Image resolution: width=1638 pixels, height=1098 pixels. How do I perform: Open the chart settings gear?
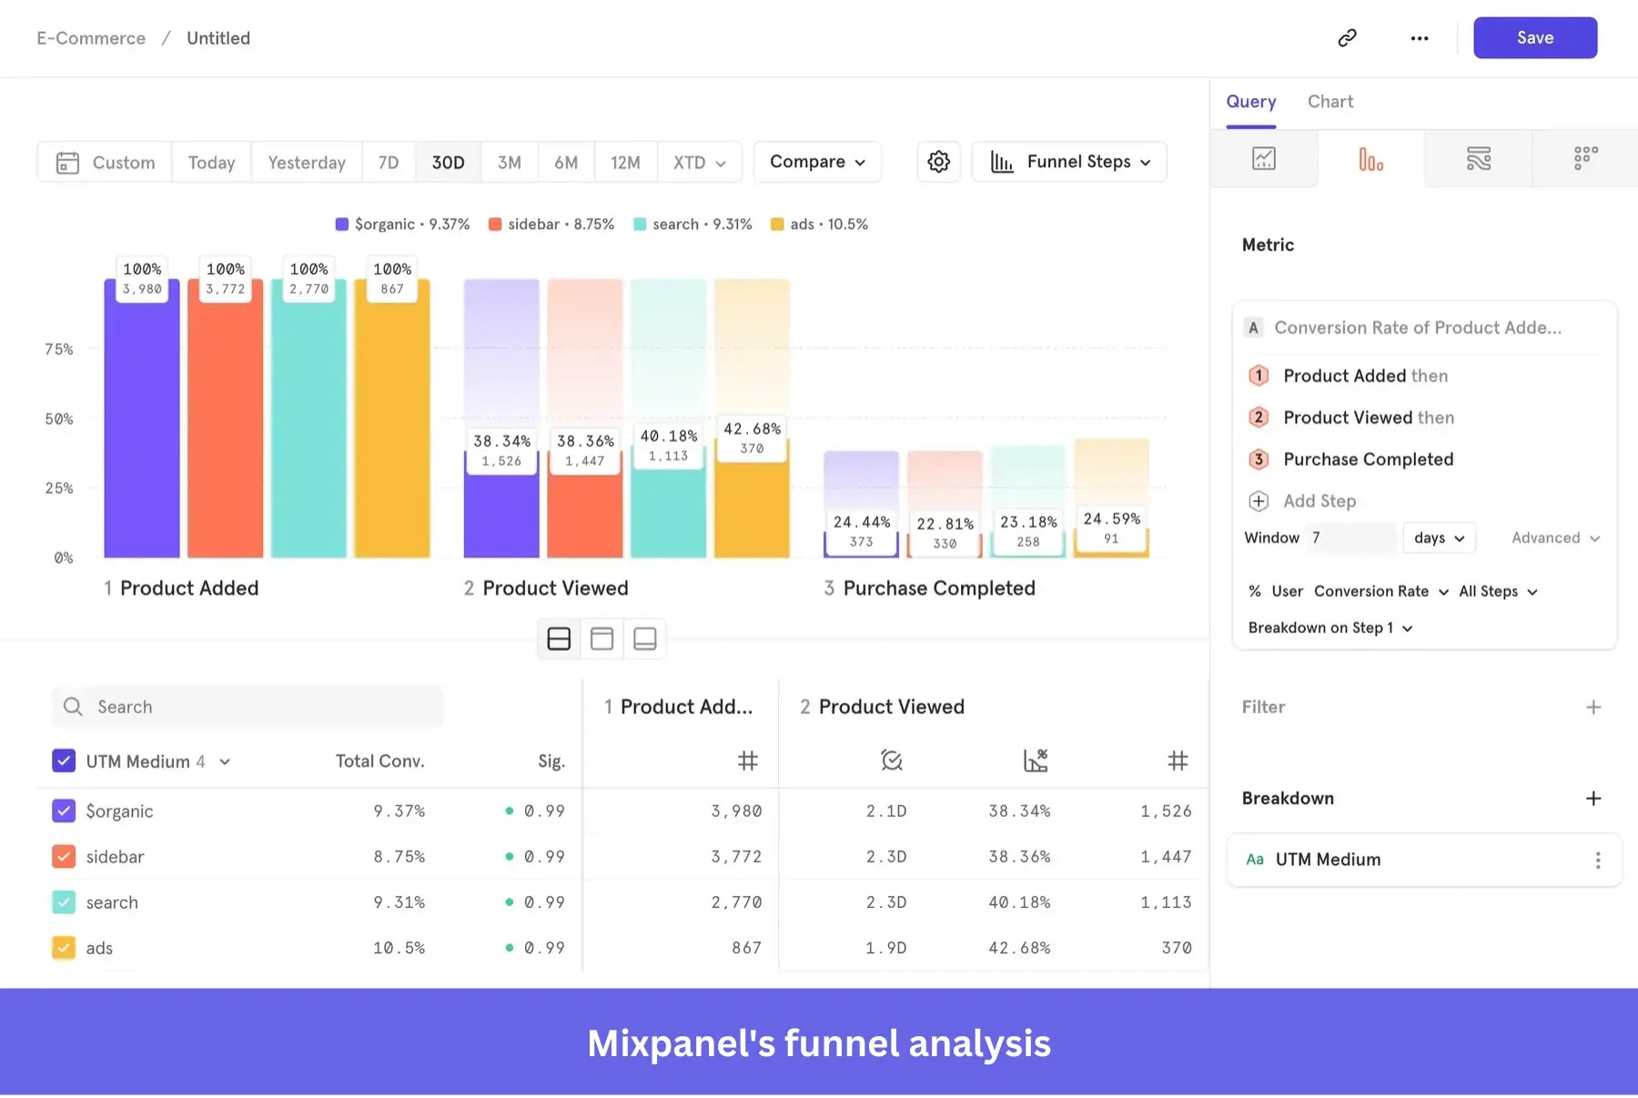click(938, 161)
